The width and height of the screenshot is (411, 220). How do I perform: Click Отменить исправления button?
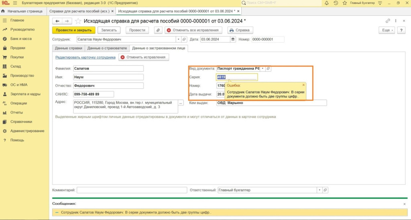(x=144, y=57)
